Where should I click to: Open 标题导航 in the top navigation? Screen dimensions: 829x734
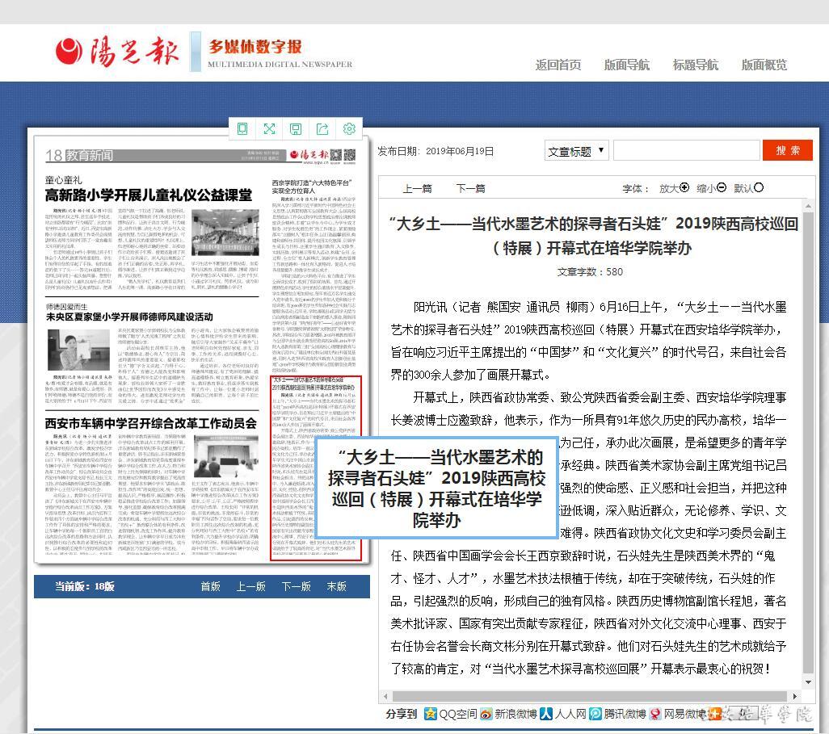(695, 65)
